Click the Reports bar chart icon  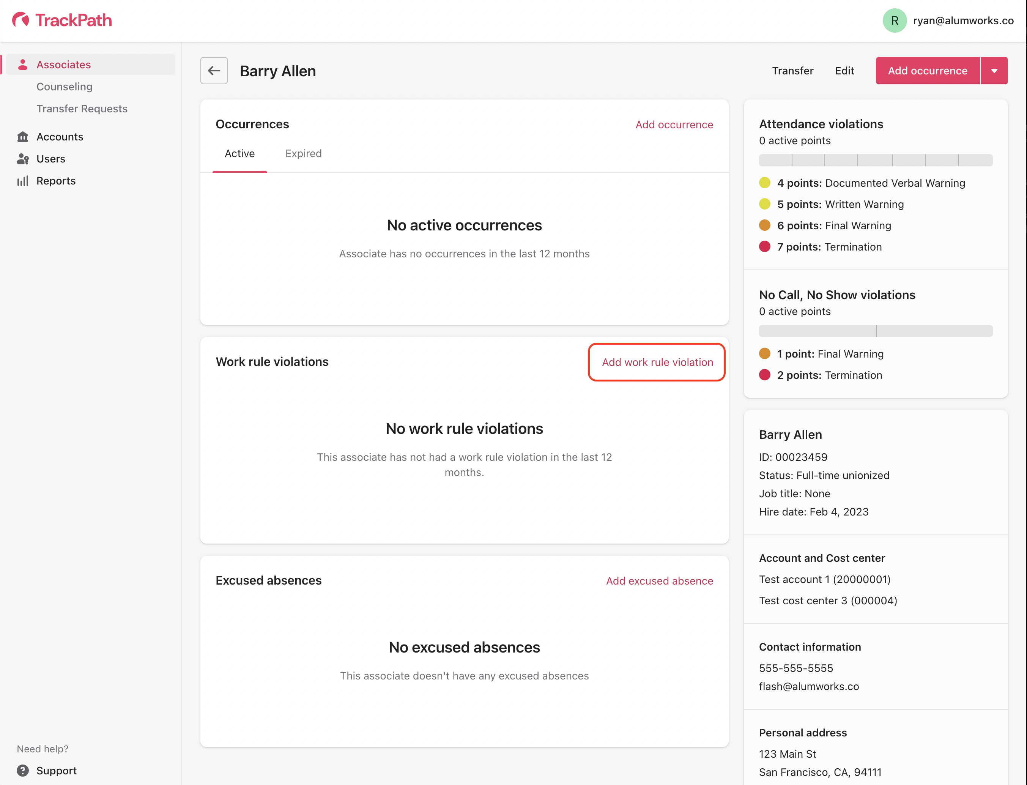[x=22, y=181]
